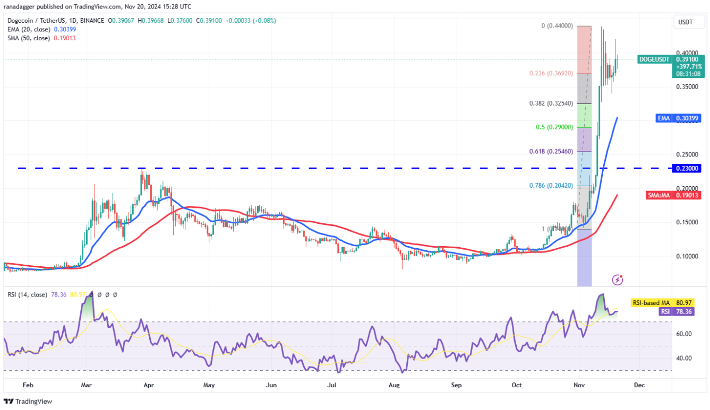710x410 pixels.
Task: Click the red SMA:MA 0.19013 price scale label
Action: [x=674, y=196]
